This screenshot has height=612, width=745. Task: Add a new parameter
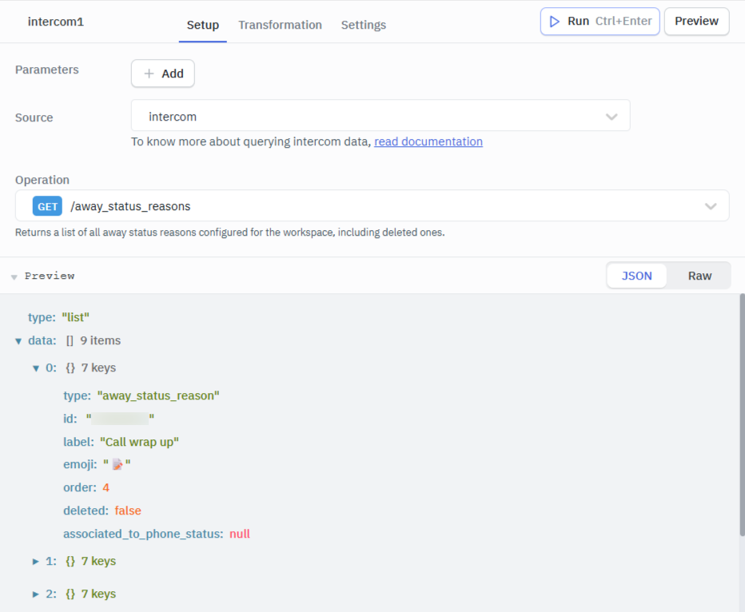point(163,74)
